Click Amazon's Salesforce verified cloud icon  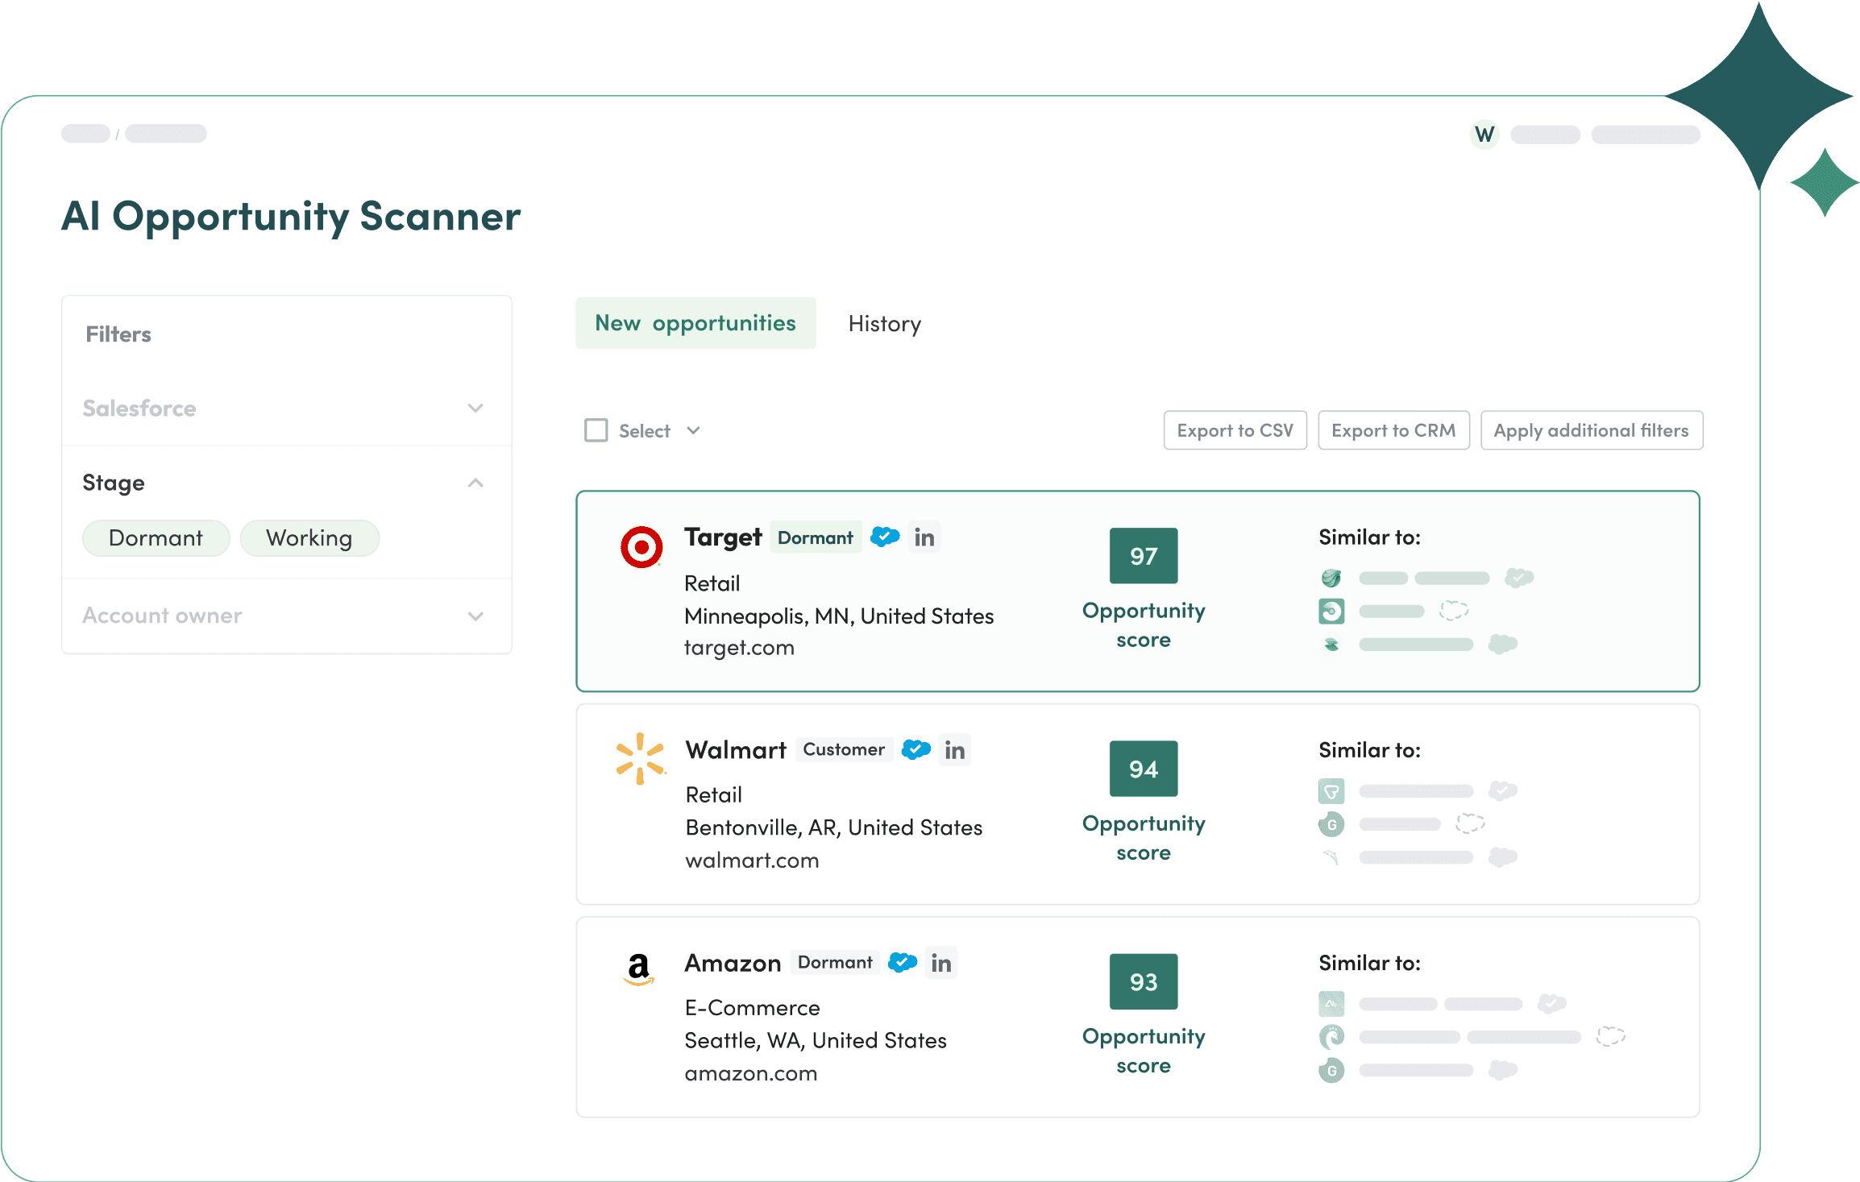coord(903,962)
